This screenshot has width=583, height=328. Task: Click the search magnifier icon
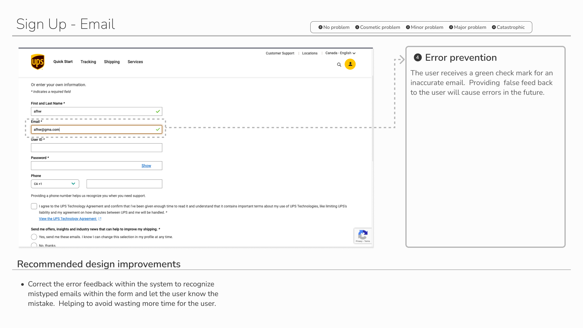339,65
